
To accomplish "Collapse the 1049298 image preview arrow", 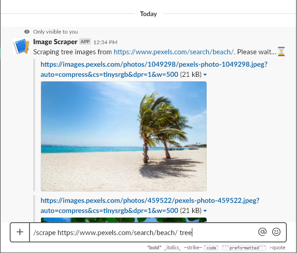I will pos(205,75).
